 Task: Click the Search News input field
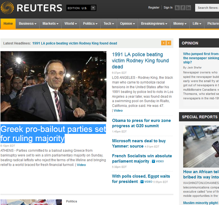point(207,8)
